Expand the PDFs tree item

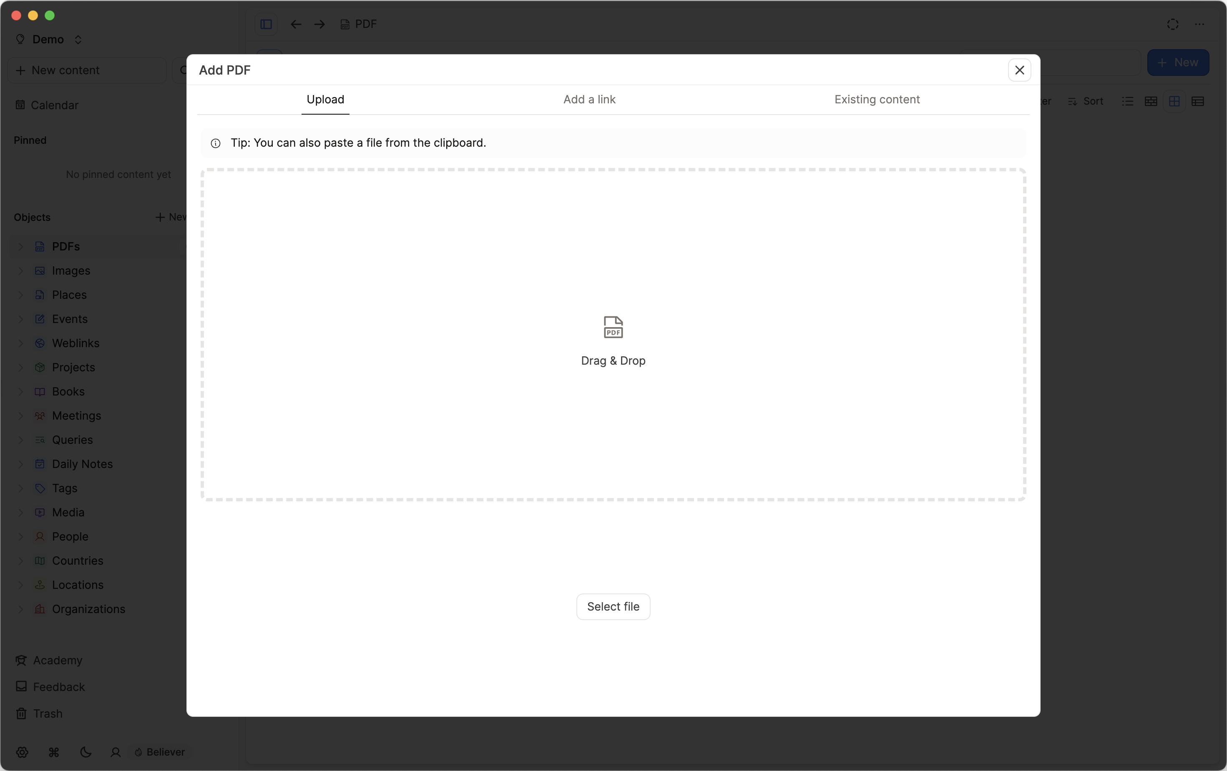20,246
